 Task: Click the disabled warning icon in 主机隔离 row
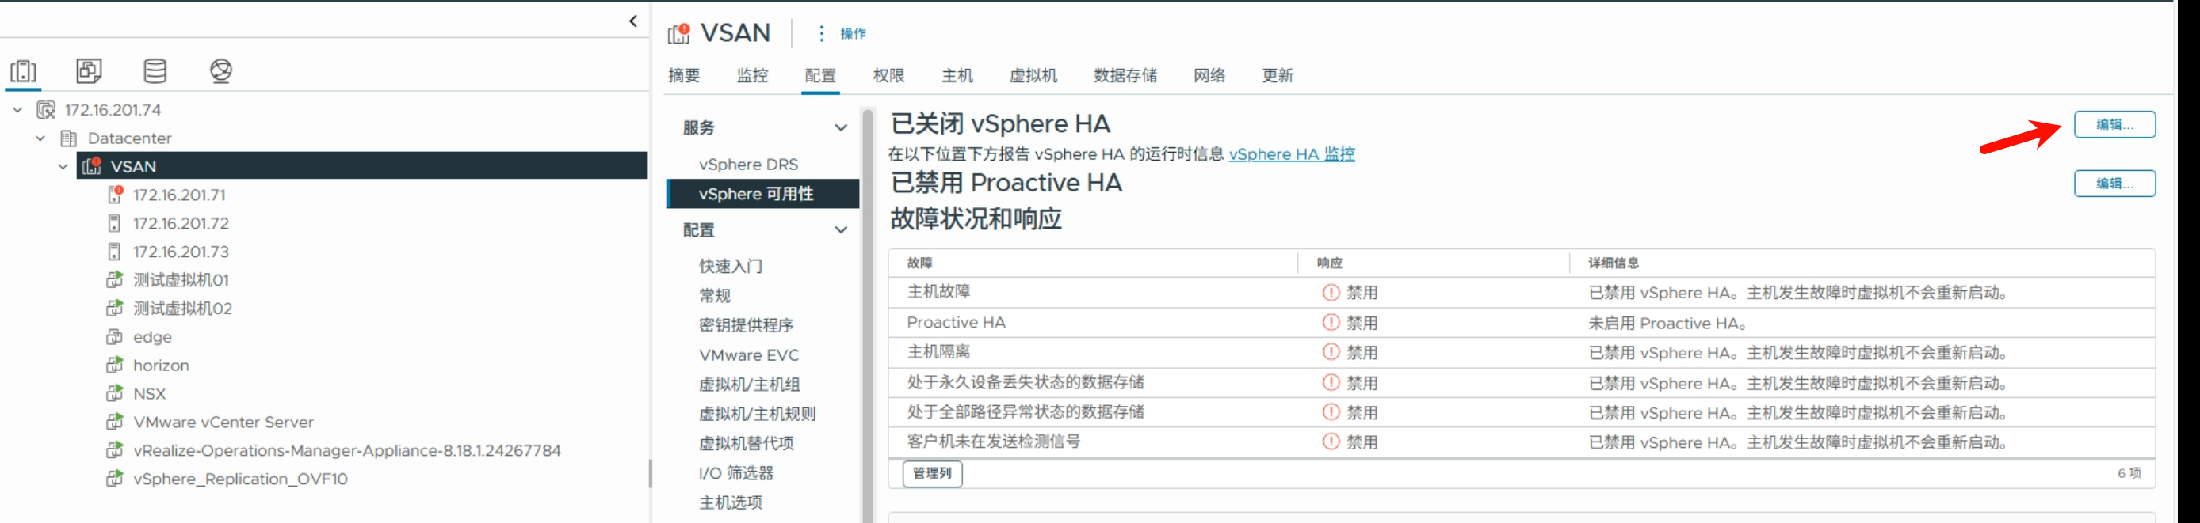[1331, 352]
